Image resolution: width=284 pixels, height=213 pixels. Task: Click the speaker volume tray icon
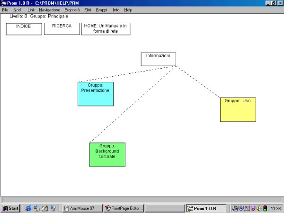point(258,208)
